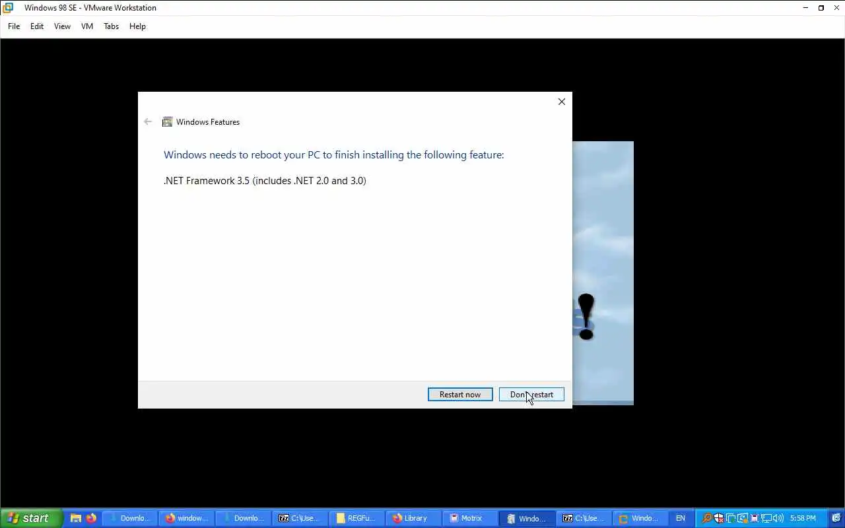Click the Windows Features title icon
This screenshot has width=845, height=528.
coord(168,122)
